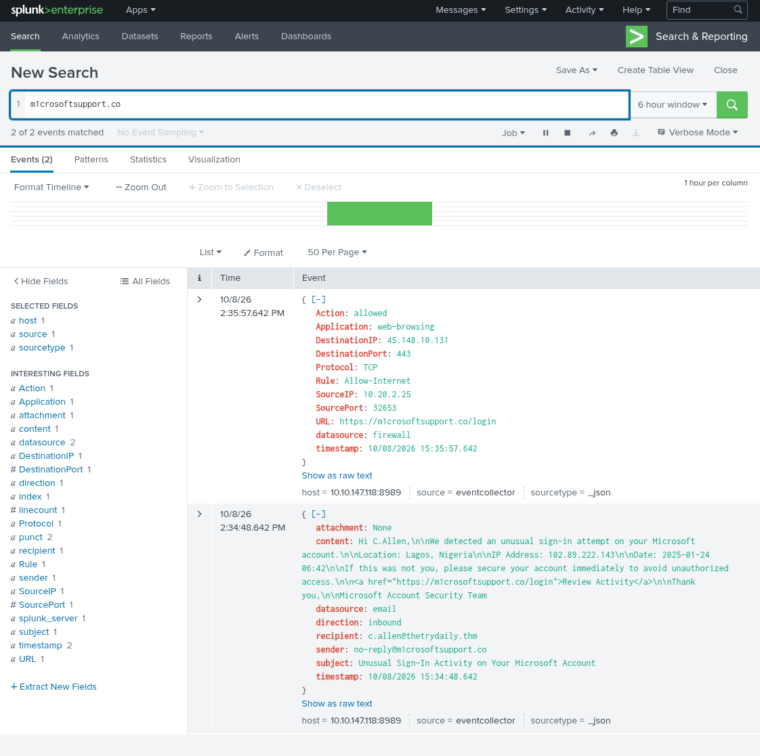Open the datasource field
The width and height of the screenshot is (760, 756).
point(42,443)
